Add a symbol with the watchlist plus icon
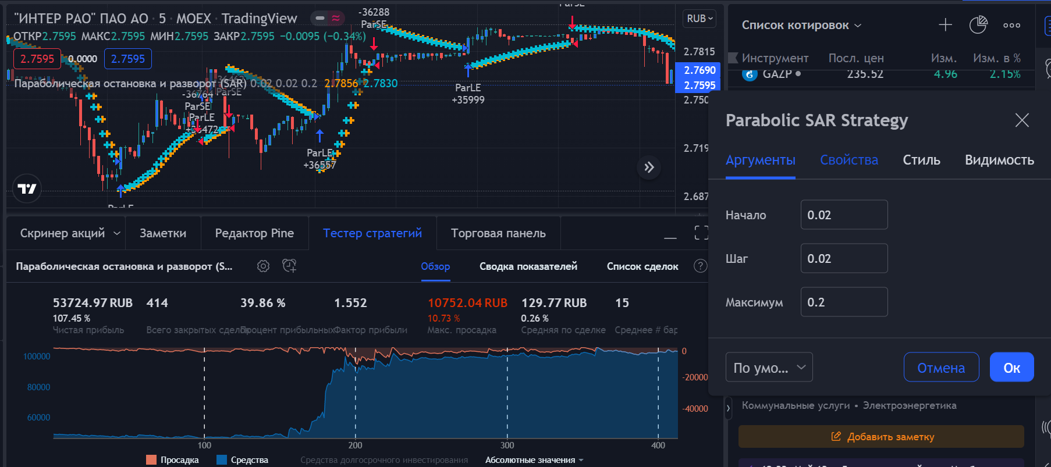 coord(945,25)
